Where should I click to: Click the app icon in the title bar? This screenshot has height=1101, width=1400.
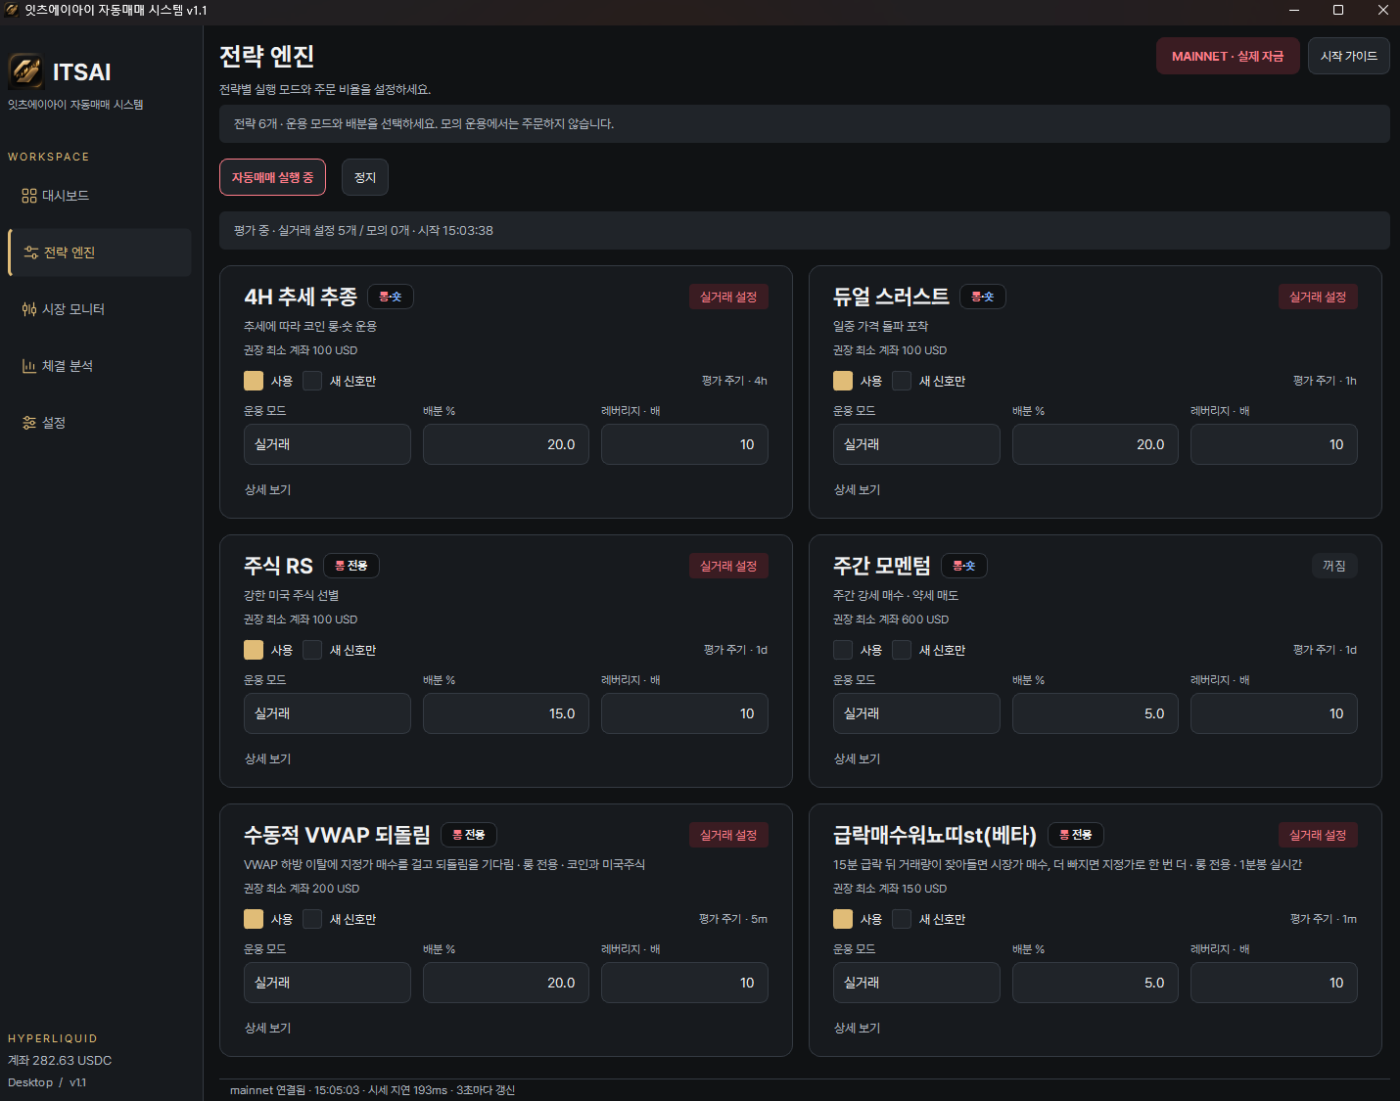12,10
